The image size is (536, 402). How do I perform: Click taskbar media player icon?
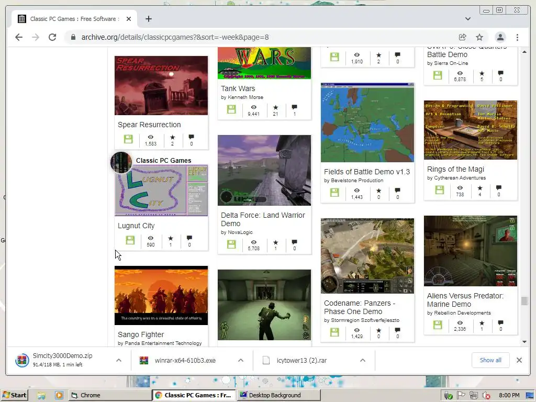[59, 396]
